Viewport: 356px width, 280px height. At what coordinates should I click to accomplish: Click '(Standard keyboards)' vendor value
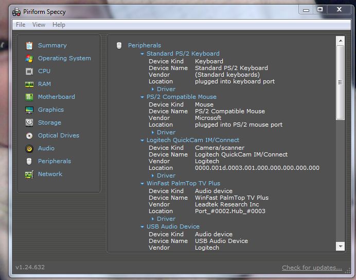227,75
